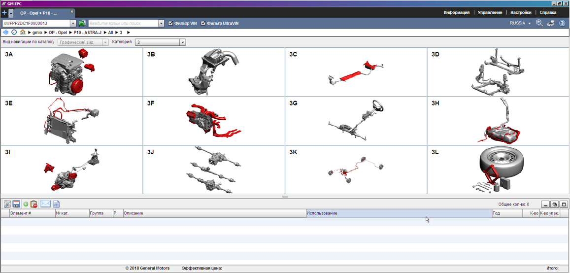Click the Использование column header
Viewport: 570px width, 273px height.
coord(398,213)
